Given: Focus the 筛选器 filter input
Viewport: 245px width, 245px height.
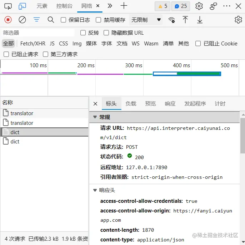Looking at the screenshot, I should [38, 33].
